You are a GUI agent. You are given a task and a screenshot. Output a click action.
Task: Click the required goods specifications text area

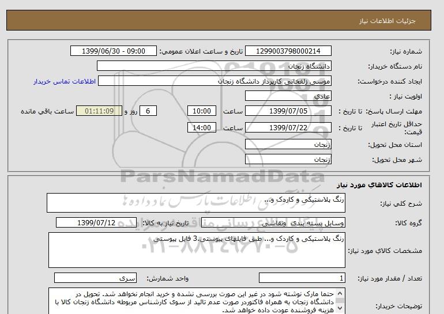tap(197, 250)
